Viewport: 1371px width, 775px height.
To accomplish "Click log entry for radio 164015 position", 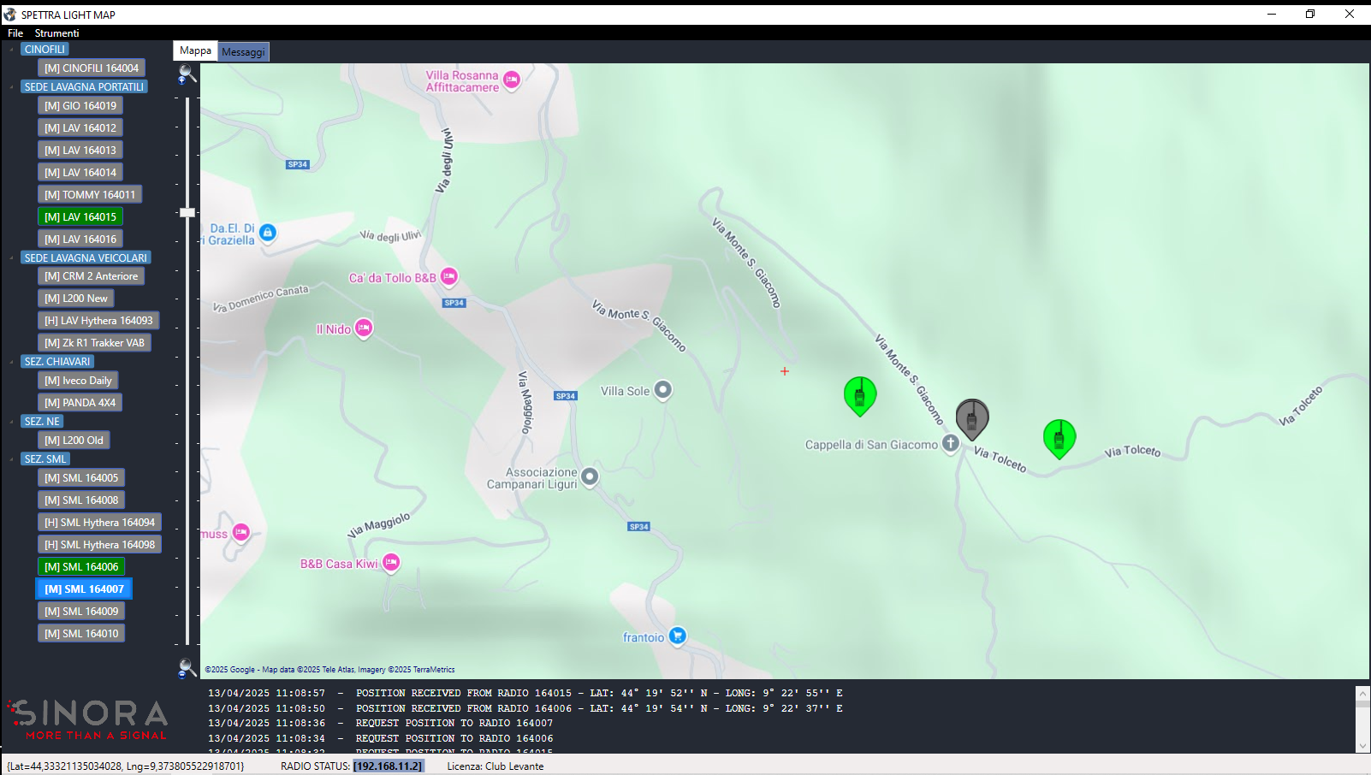I will click(x=525, y=694).
